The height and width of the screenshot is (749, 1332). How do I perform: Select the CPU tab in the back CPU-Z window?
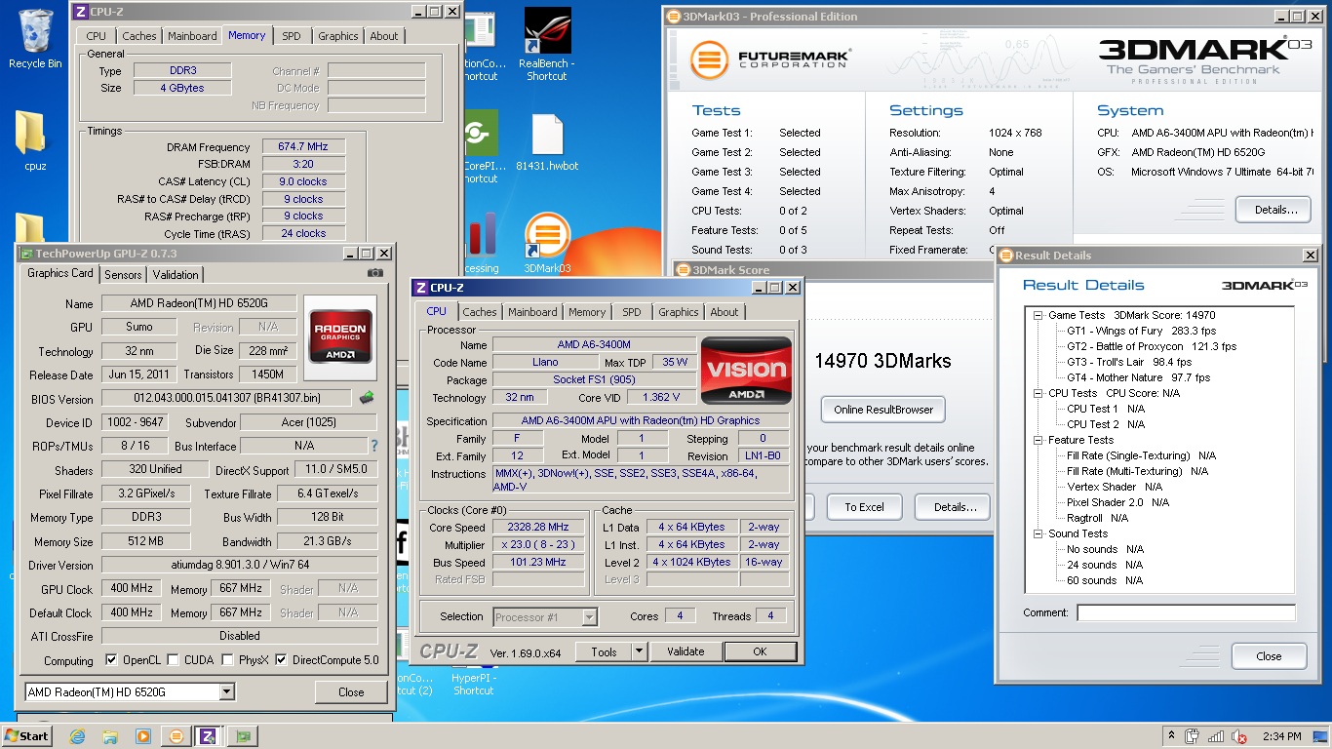[97, 36]
